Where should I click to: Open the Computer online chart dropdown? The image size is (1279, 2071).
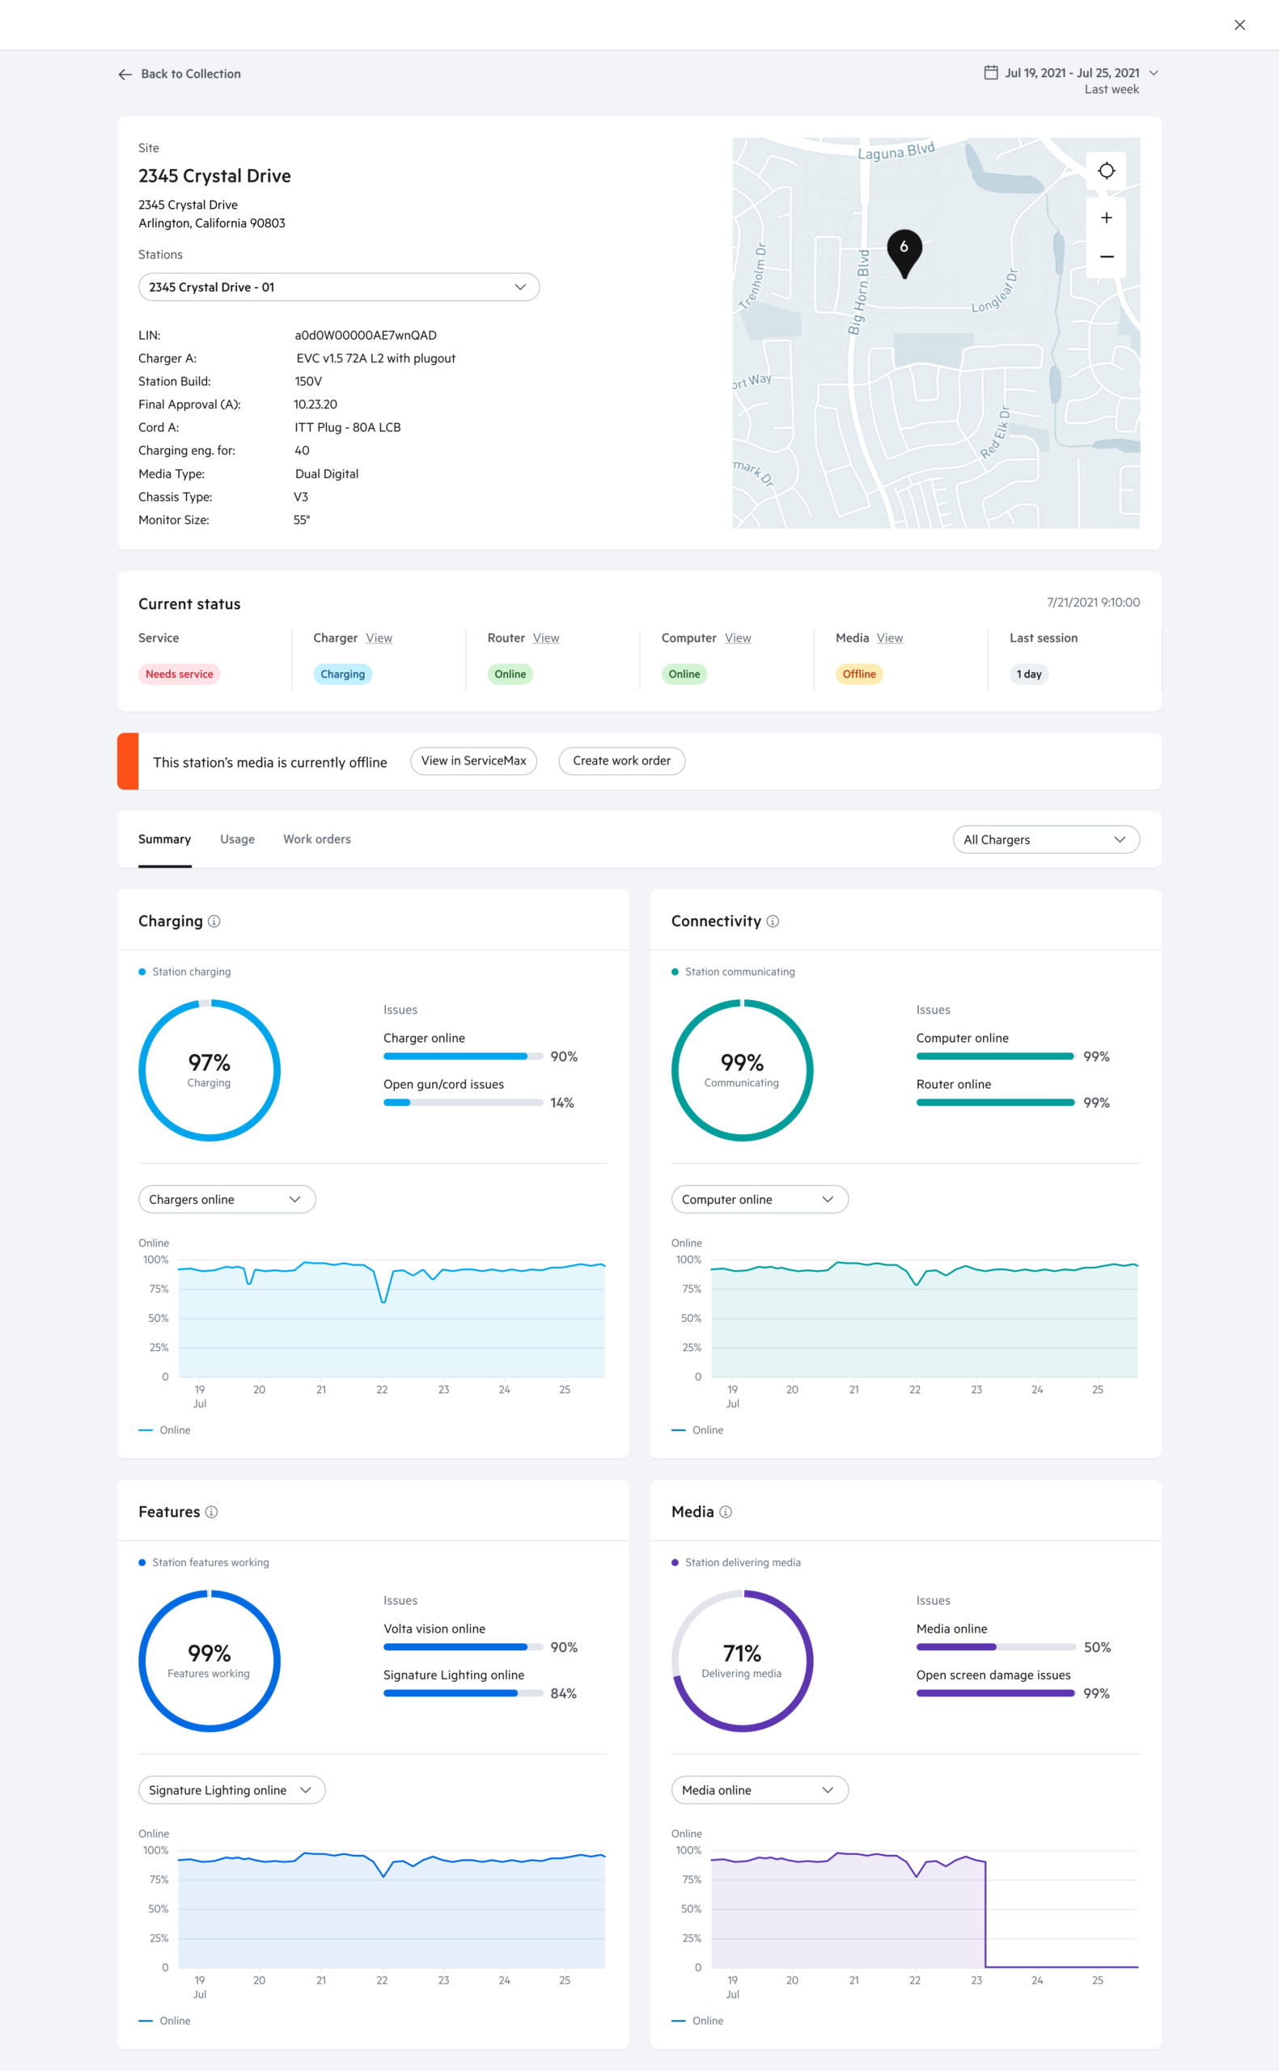[x=760, y=1199]
